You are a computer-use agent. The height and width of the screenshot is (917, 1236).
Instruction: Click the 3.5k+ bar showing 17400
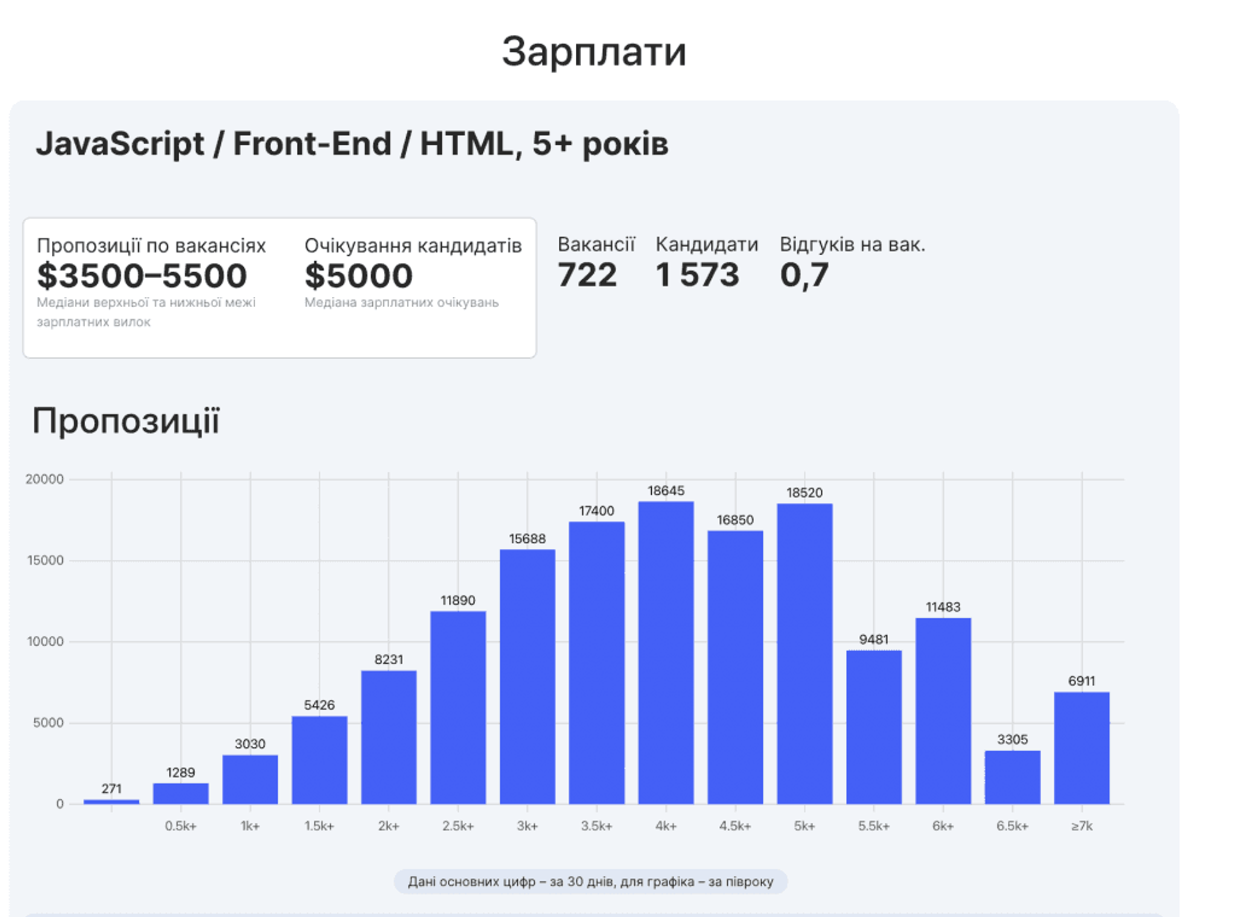596,662
